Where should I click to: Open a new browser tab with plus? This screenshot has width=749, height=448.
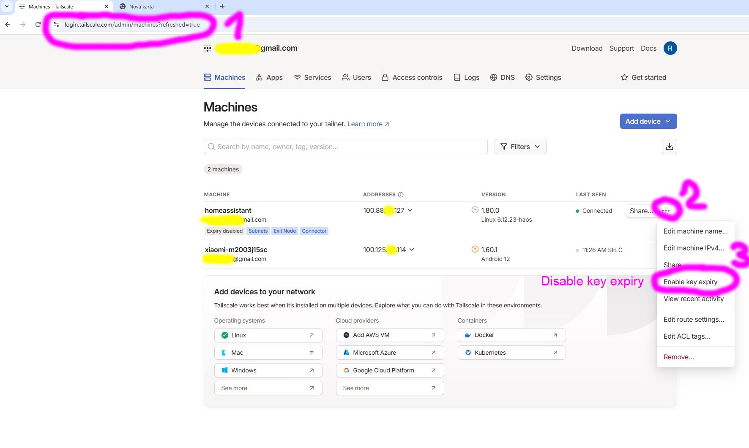[x=222, y=6]
